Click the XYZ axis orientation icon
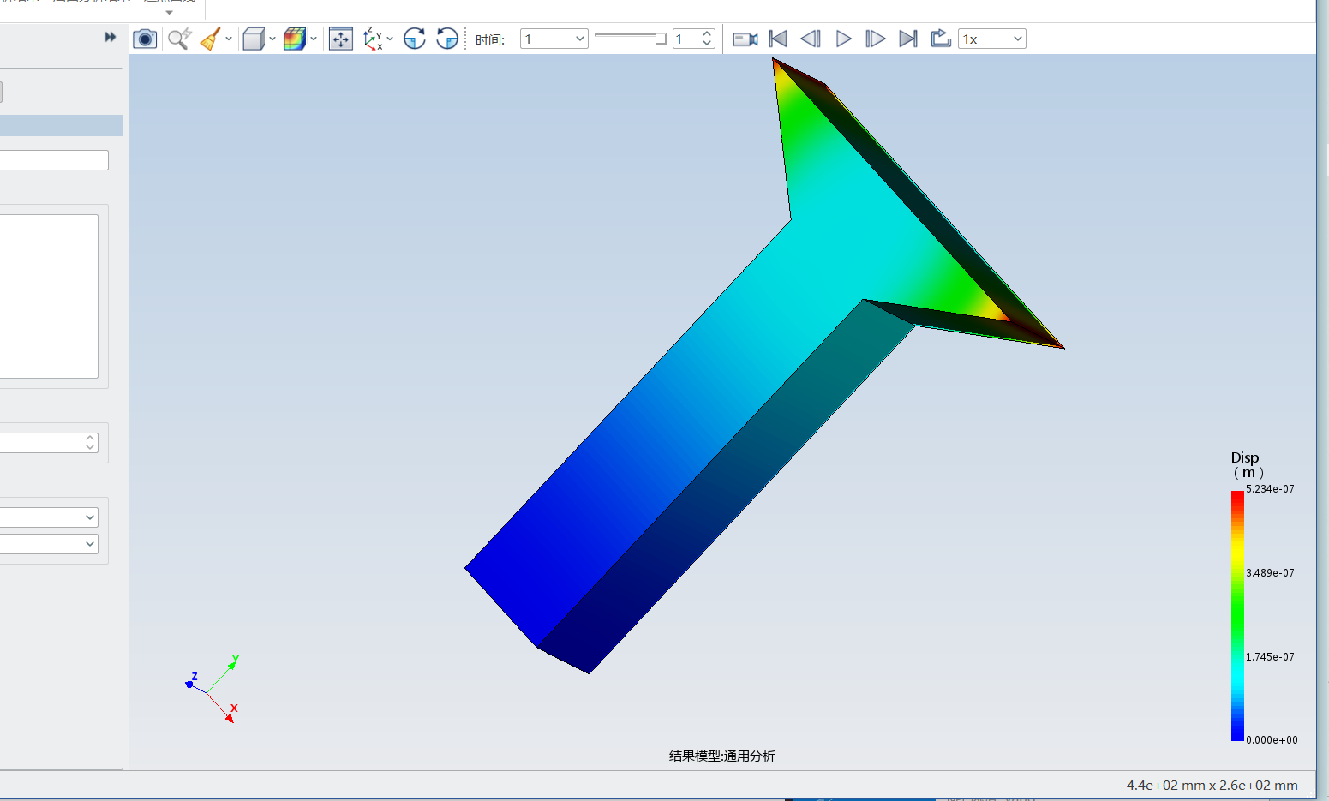Image resolution: width=1329 pixels, height=801 pixels. point(373,39)
